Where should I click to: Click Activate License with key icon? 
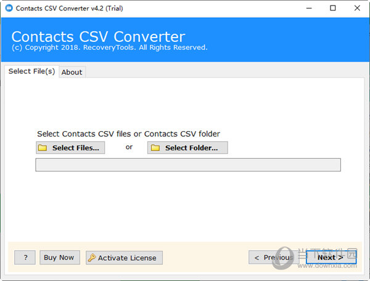coord(124,258)
